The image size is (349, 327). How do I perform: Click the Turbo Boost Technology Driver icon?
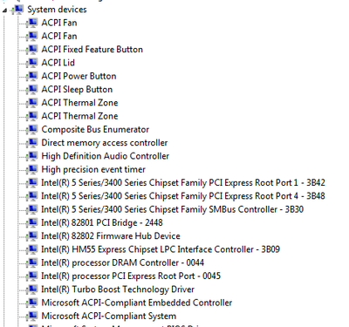31,290
